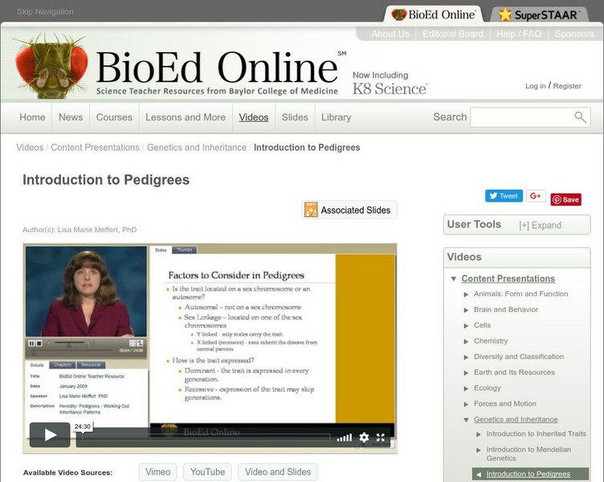
Task: Open Animals: Form and Function item
Action: coord(520,293)
